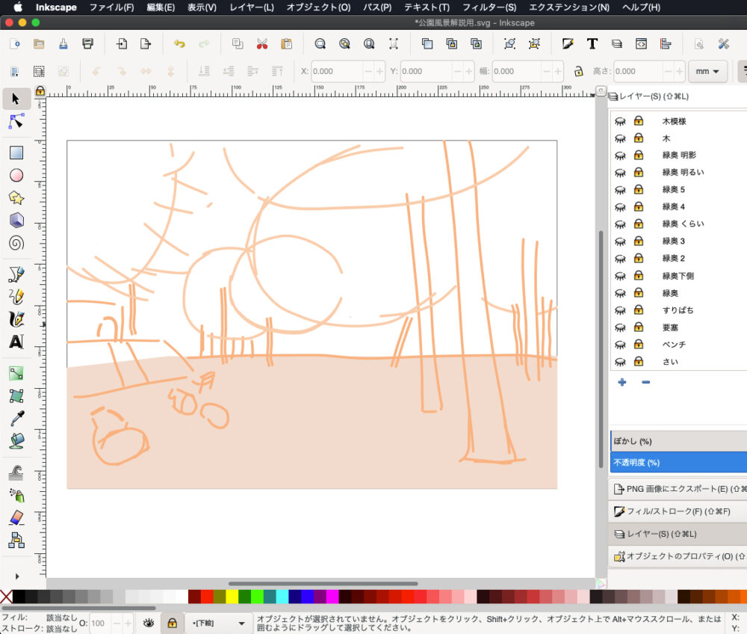Unlock the ベンチ layer
747x634 pixels.
click(639, 345)
